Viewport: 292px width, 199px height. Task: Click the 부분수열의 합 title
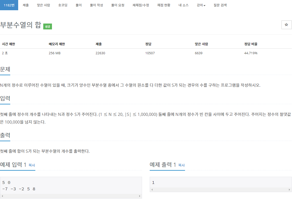pos(20,25)
